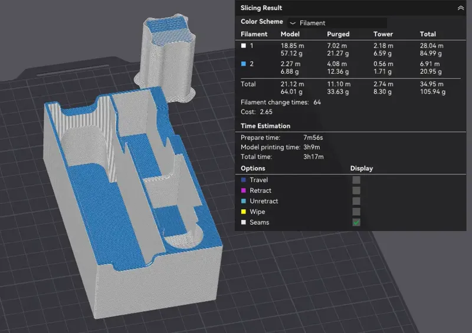Image resolution: width=472 pixels, height=333 pixels.
Task: Click the Unretract option label
Action: [x=264, y=201]
